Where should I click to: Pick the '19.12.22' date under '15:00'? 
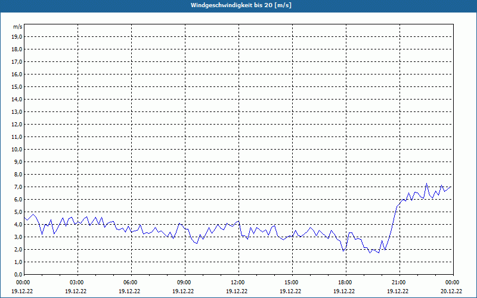pyautogui.click(x=290, y=291)
